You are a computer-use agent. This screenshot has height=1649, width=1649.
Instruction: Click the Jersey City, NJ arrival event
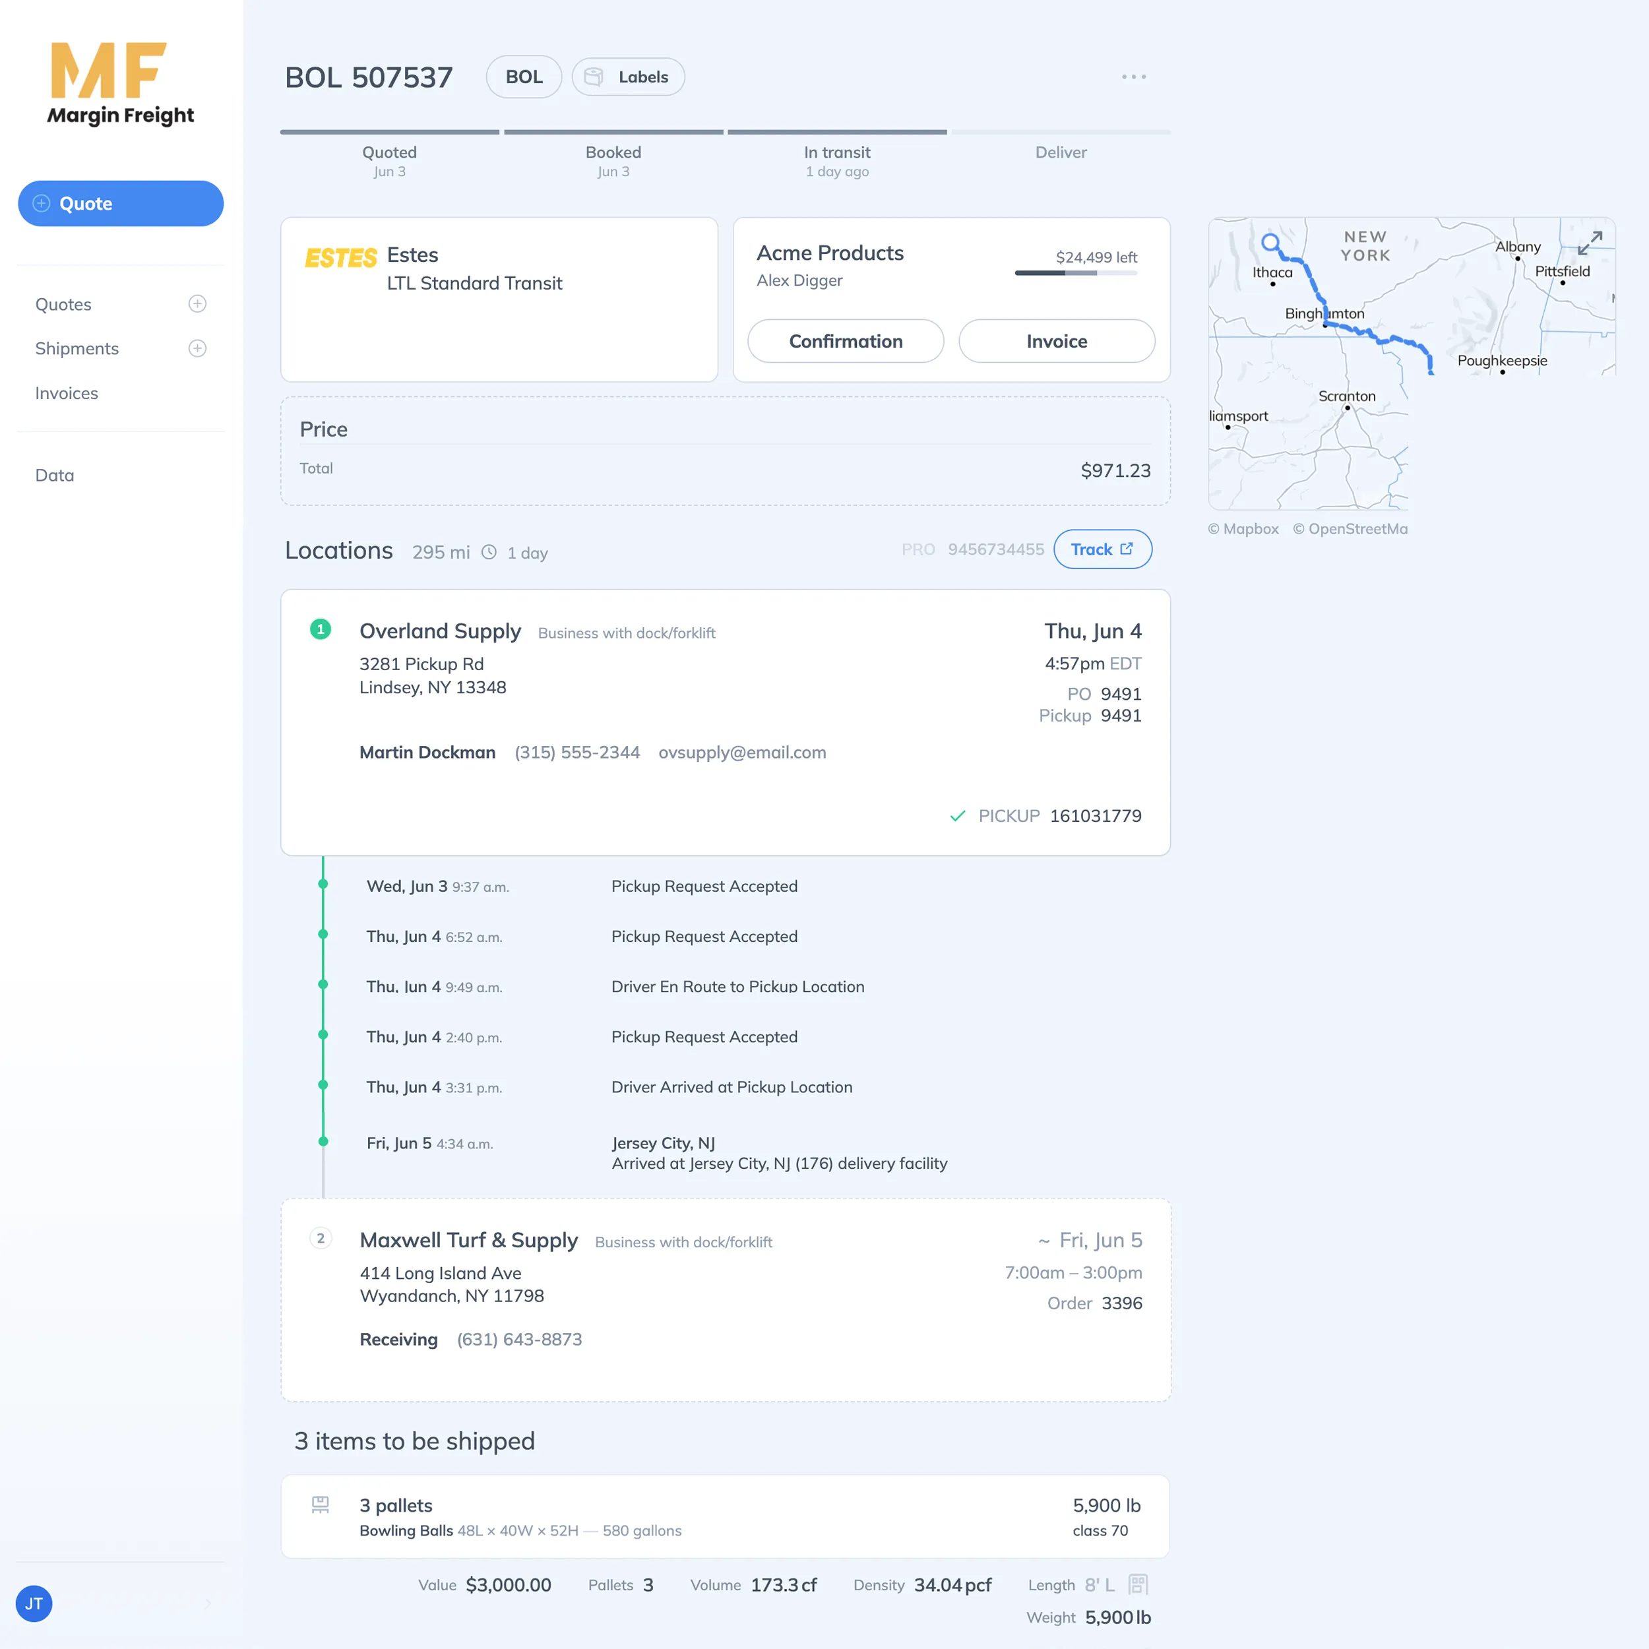point(779,1153)
